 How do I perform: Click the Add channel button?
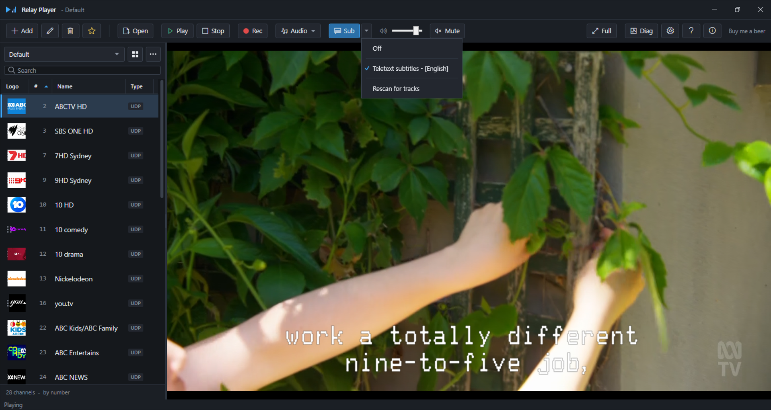tap(22, 31)
